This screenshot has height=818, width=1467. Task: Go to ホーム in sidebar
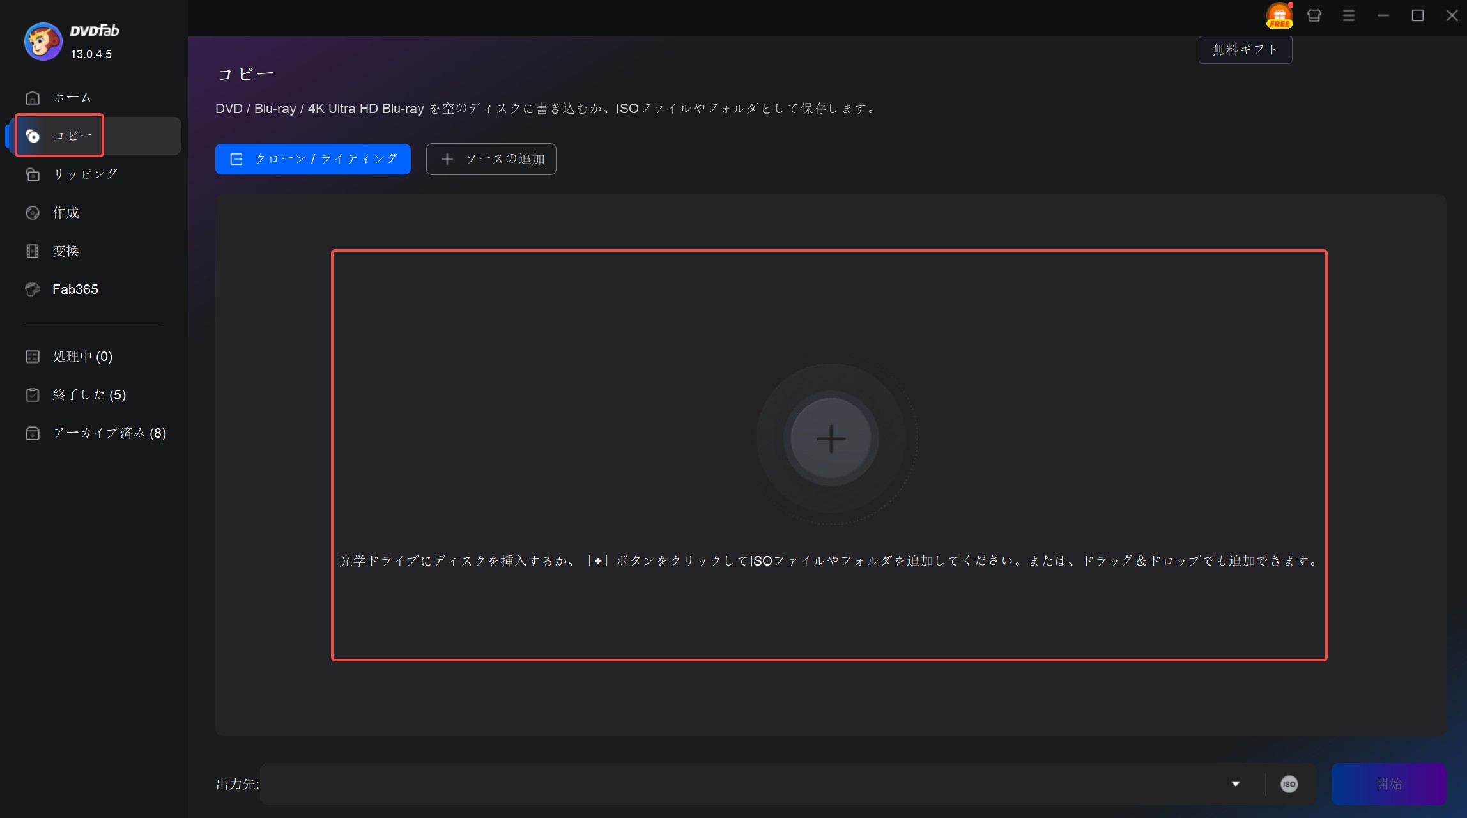72,98
